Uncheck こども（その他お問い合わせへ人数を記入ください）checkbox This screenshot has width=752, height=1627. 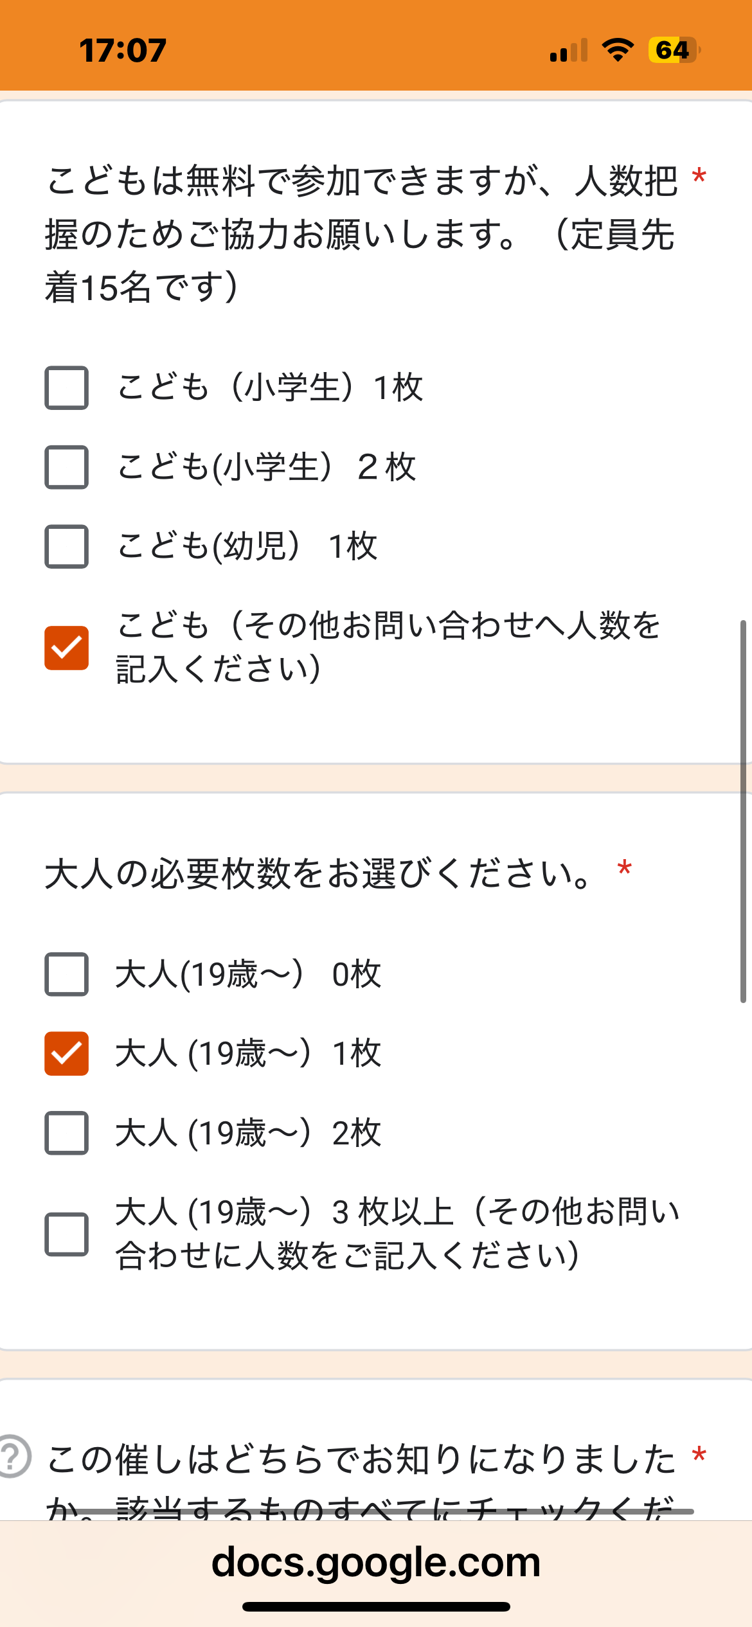(66, 648)
